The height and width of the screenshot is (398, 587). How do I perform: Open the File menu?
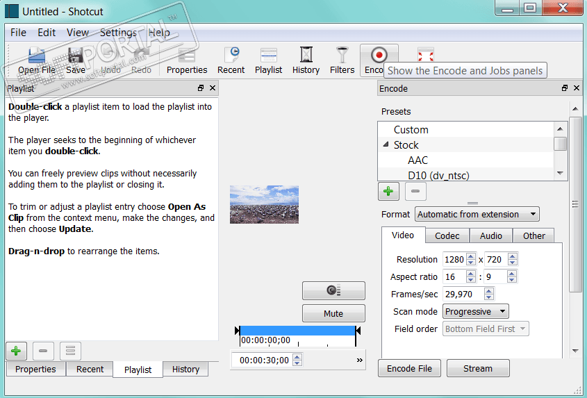point(18,33)
